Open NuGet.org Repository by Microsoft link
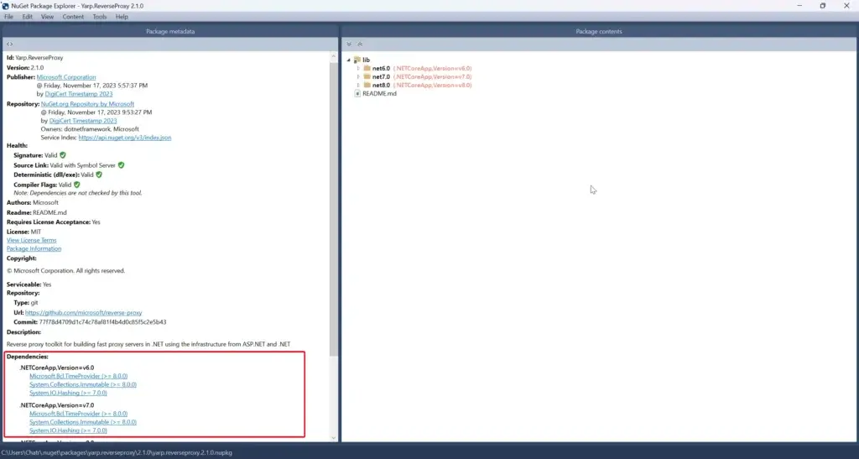 tap(87, 104)
